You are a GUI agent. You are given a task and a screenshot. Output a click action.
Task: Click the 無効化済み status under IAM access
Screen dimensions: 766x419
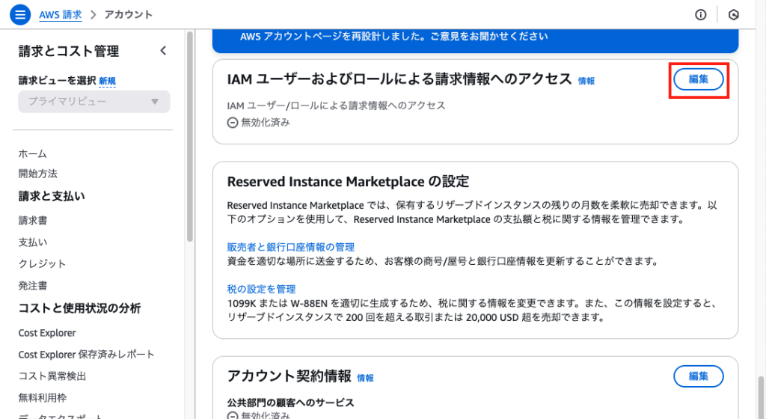(x=259, y=122)
